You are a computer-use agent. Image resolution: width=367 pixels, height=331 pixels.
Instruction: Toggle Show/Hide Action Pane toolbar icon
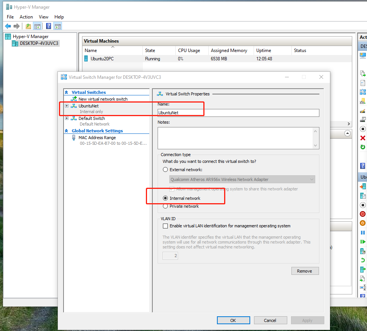point(57,26)
